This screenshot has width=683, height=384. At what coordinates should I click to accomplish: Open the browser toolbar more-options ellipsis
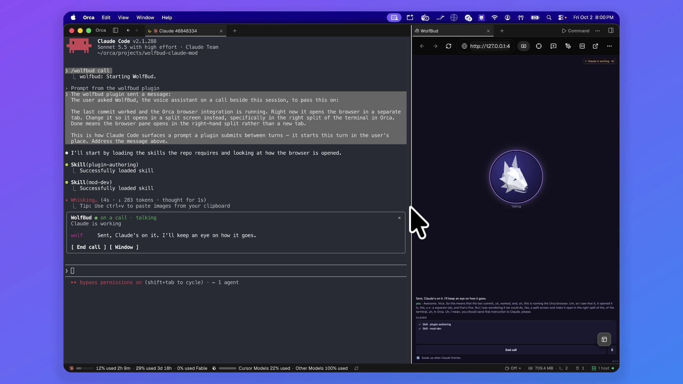pos(609,46)
